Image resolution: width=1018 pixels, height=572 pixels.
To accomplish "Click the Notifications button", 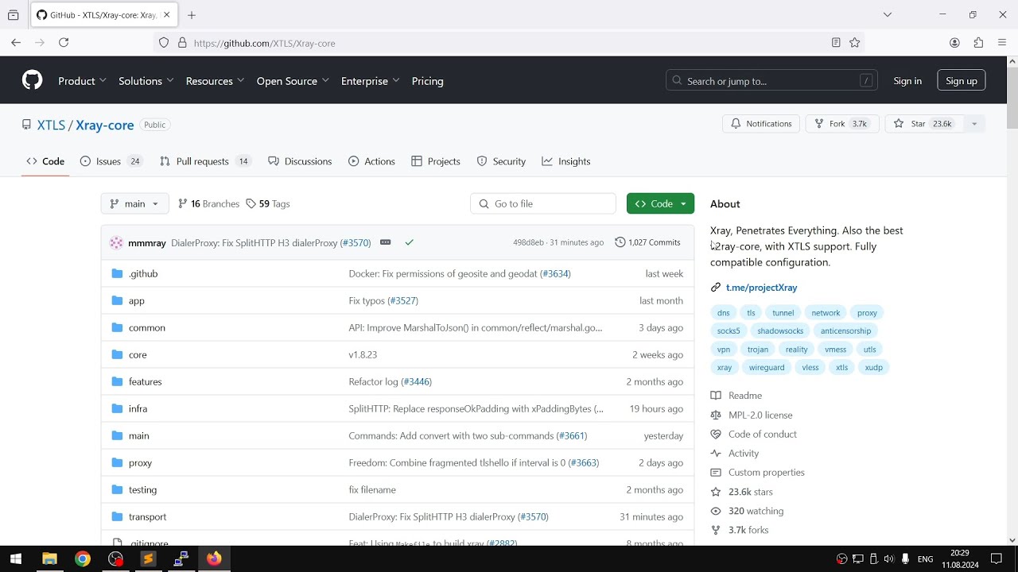I will coord(761,124).
